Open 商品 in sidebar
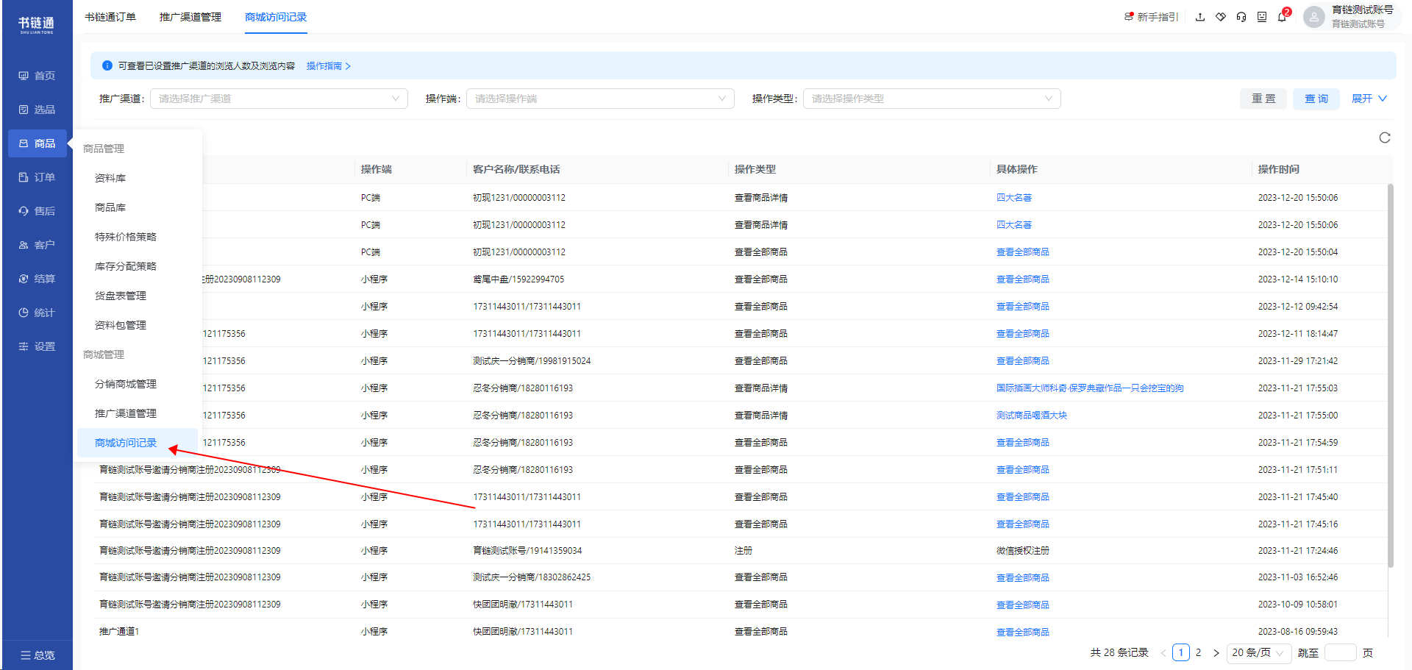 coord(37,143)
